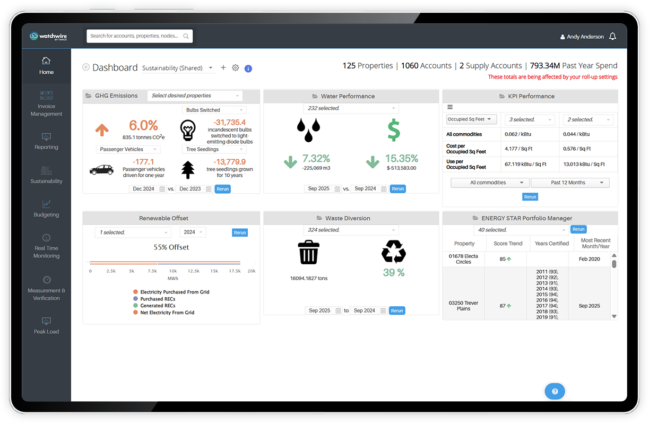The width and height of the screenshot is (649, 423).
Task: Open the KPI Performance hamburger menu
Action: (450, 107)
